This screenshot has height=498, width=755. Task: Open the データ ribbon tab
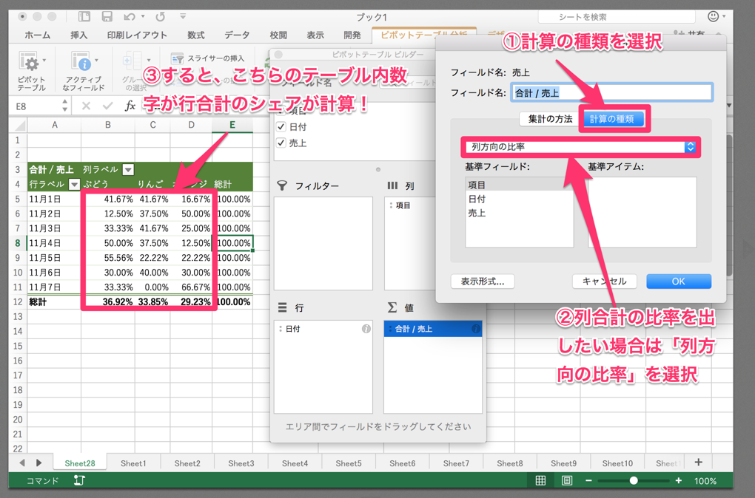point(236,35)
